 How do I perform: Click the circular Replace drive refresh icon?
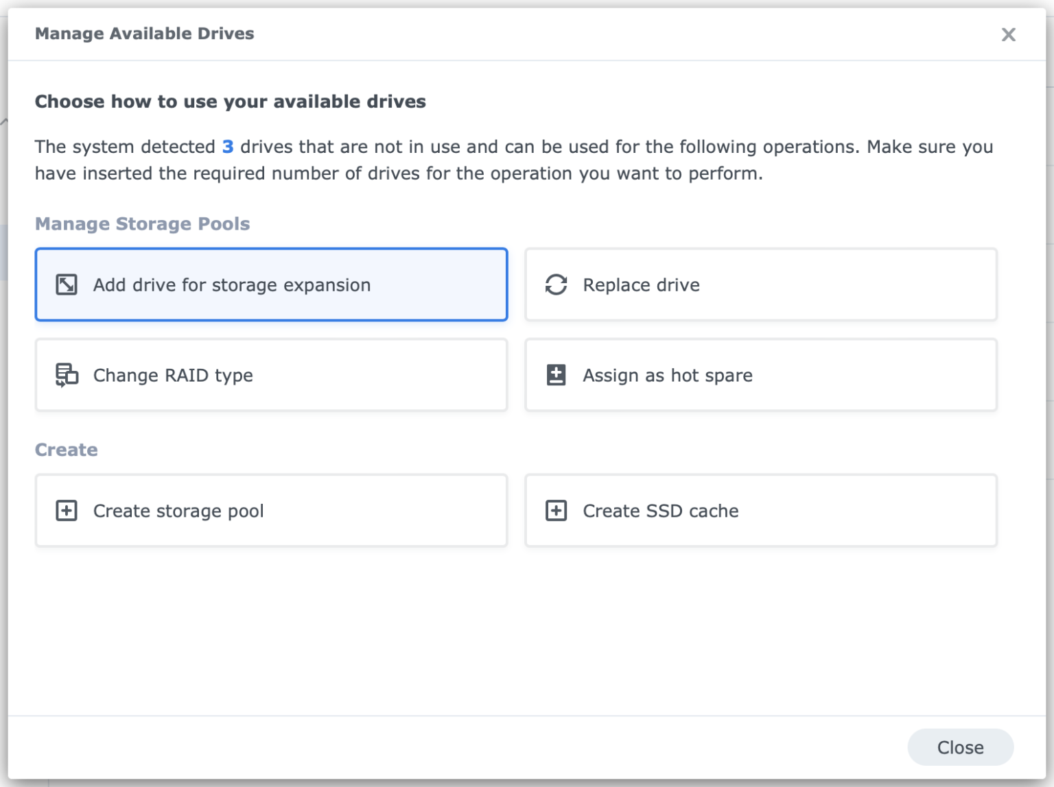click(x=556, y=284)
